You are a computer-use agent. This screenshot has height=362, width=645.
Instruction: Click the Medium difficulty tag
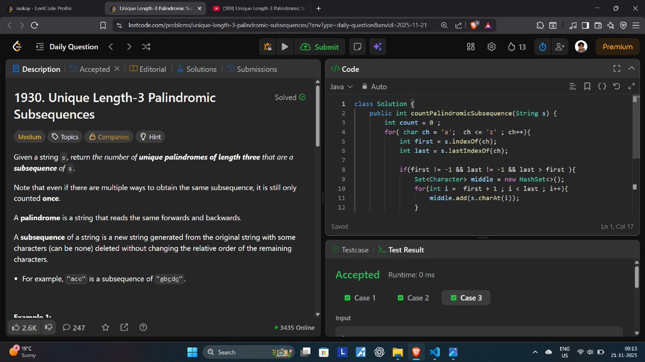point(30,137)
